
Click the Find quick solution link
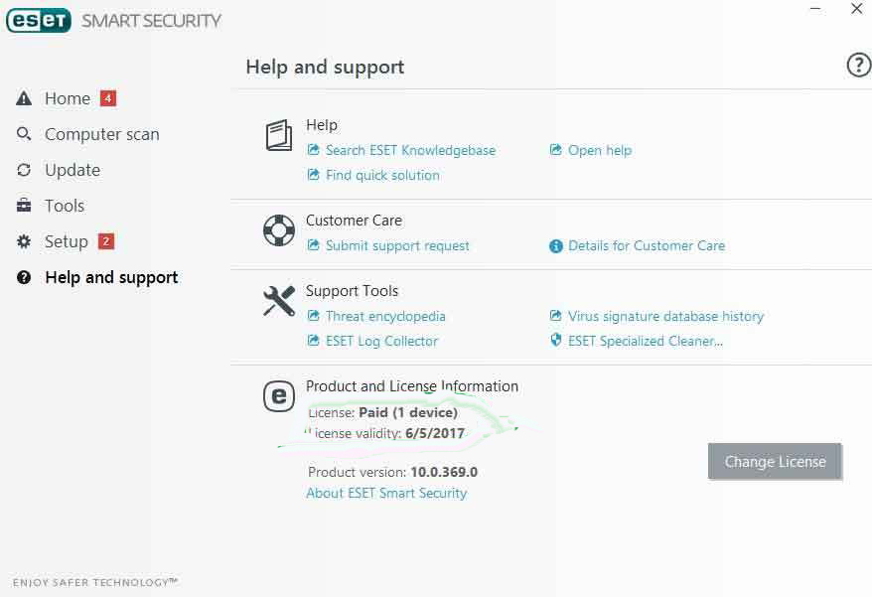coord(382,175)
